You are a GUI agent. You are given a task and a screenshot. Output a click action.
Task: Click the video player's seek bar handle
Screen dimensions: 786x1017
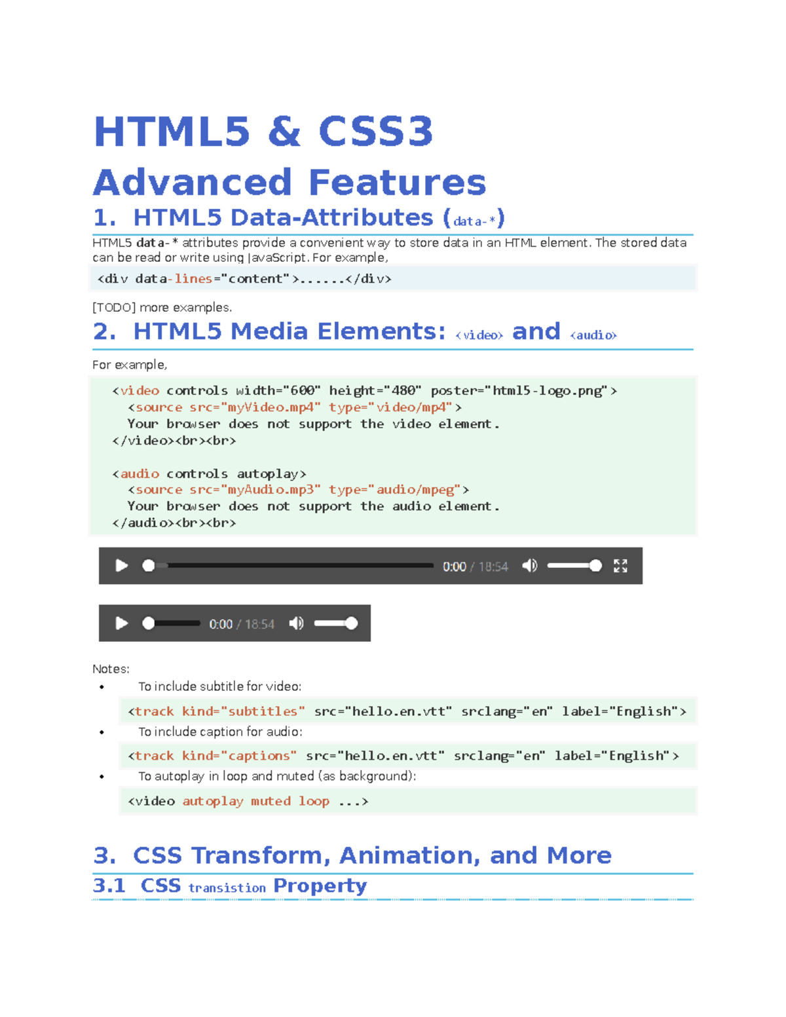click(149, 566)
